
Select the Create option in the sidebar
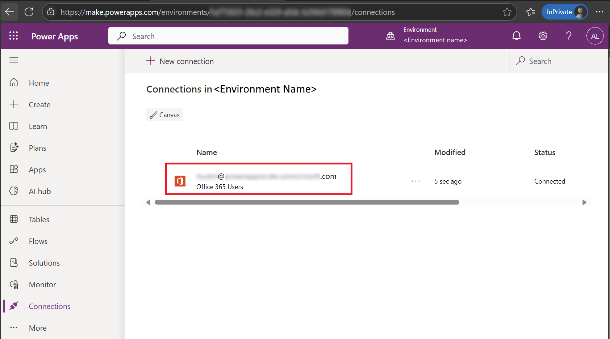pos(39,104)
